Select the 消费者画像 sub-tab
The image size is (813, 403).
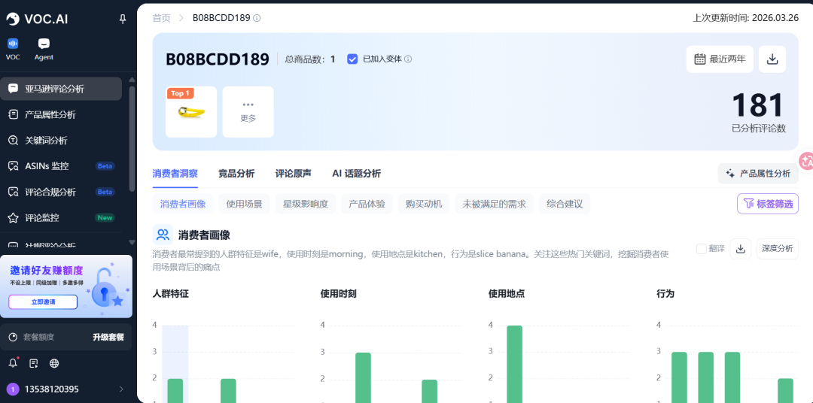click(183, 204)
